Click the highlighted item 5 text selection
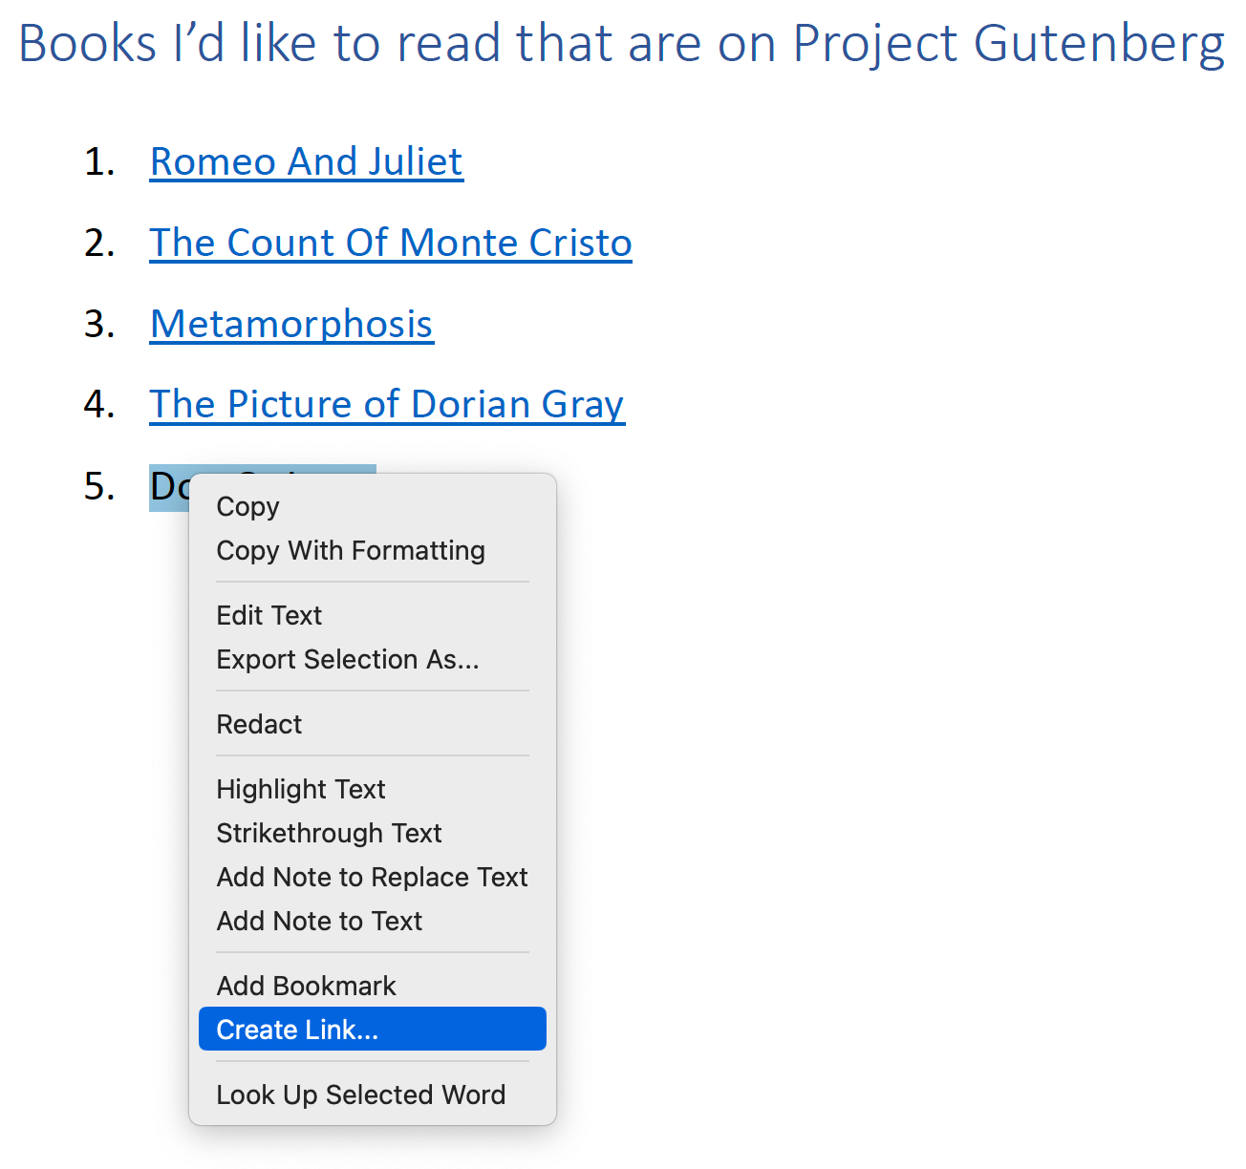Image resolution: width=1246 pixels, height=1169 pixels. click(172, 487)
